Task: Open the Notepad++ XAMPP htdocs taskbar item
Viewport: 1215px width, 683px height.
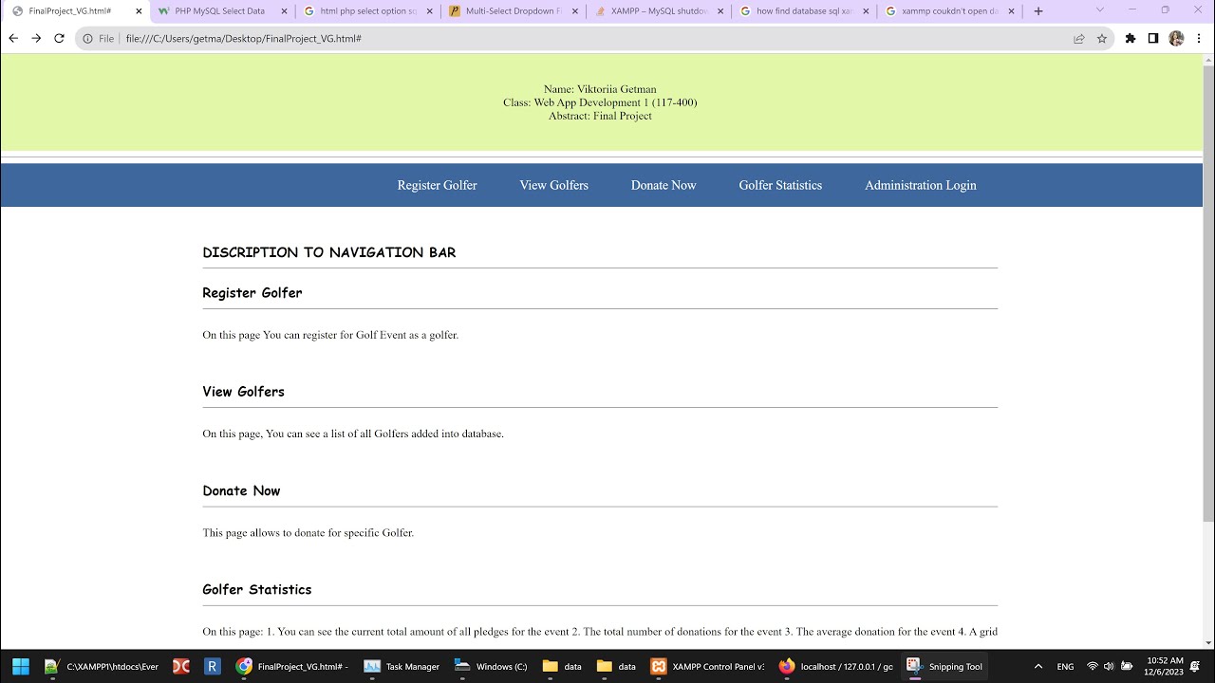Action: click(x=103, y=666)
